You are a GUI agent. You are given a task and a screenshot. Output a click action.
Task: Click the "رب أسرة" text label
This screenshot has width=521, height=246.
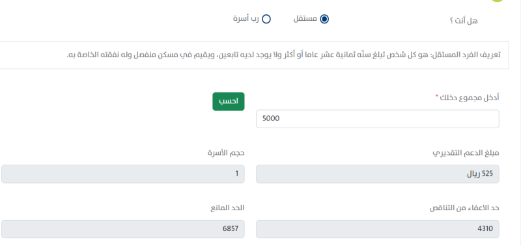pyautogui.click(x=246, y=19)
